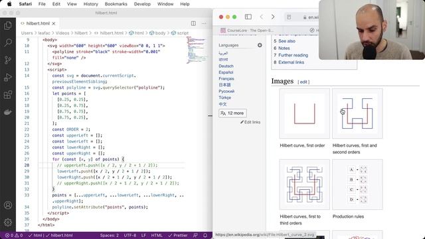Open the Search view in the activity bar
Image resolution: width=425 pixels, height=239 pixels.
coord(8,42)
